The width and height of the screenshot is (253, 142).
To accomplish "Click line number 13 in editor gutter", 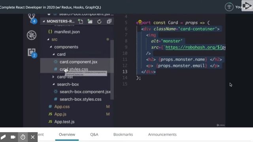I will 125,72.
